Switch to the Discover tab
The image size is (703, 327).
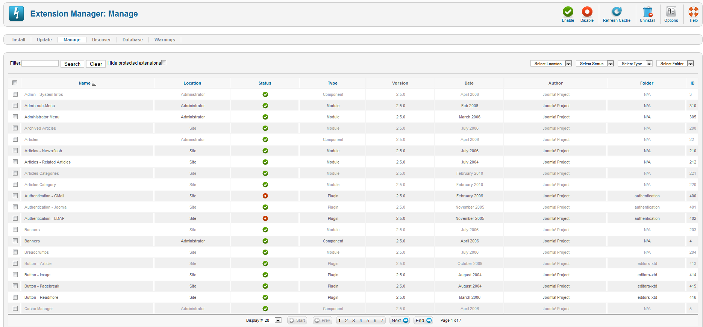pos(102,40)
